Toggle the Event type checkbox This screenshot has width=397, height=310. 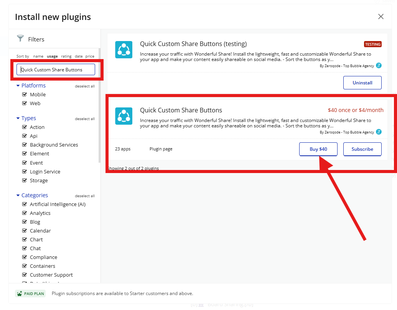point(25,163)
